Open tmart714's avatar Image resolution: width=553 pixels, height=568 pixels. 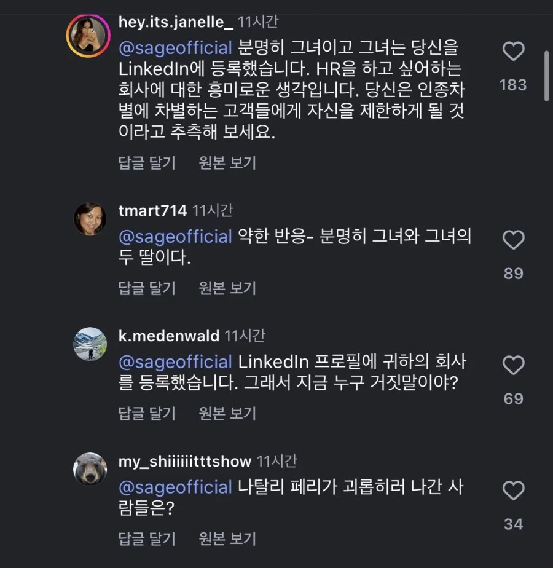pos(90,218)
